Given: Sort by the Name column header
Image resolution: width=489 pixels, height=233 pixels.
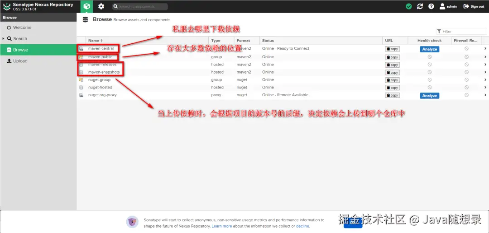Looking at the screenshot, I should (147, 41).
